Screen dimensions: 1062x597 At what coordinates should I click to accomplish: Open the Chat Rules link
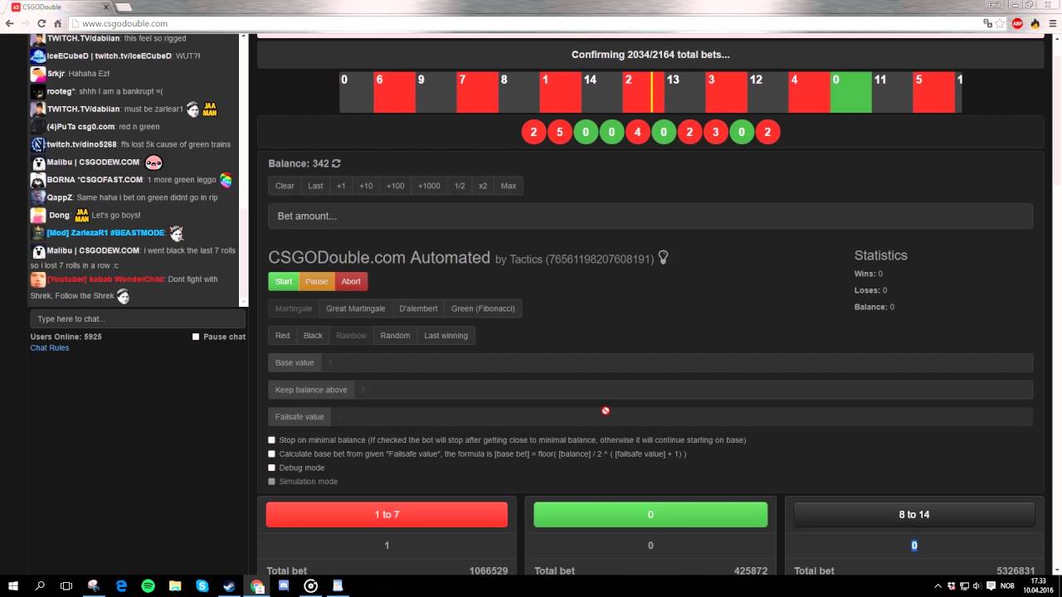(50, 348)
